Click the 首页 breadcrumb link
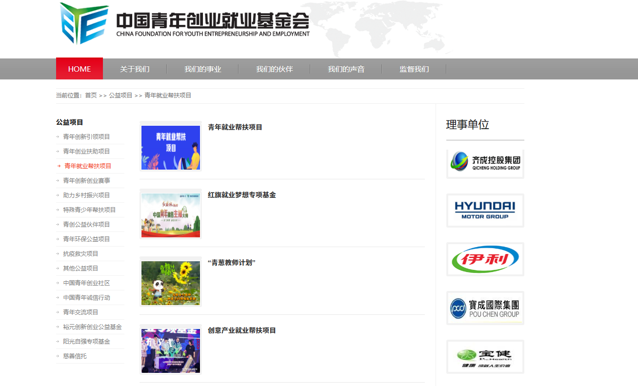 pos(91,96)
